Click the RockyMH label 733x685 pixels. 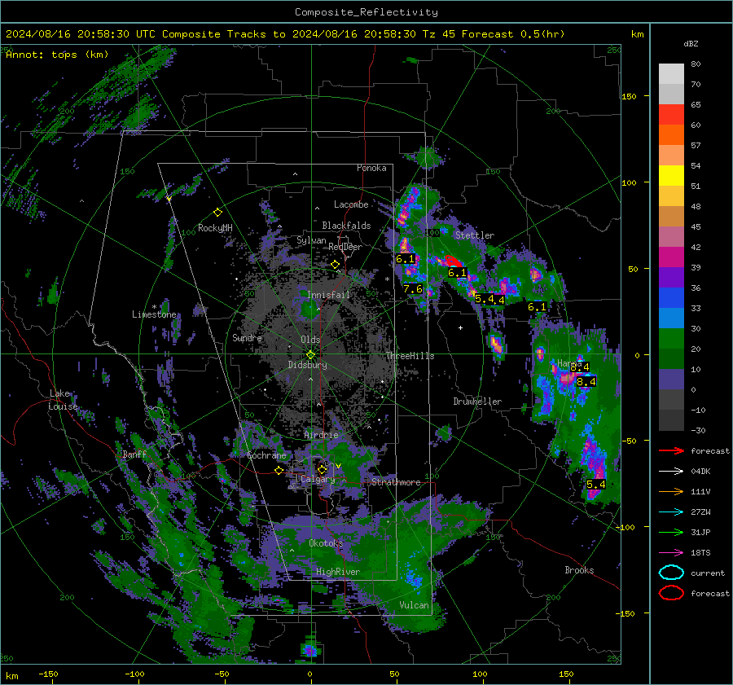pos(215,228)
